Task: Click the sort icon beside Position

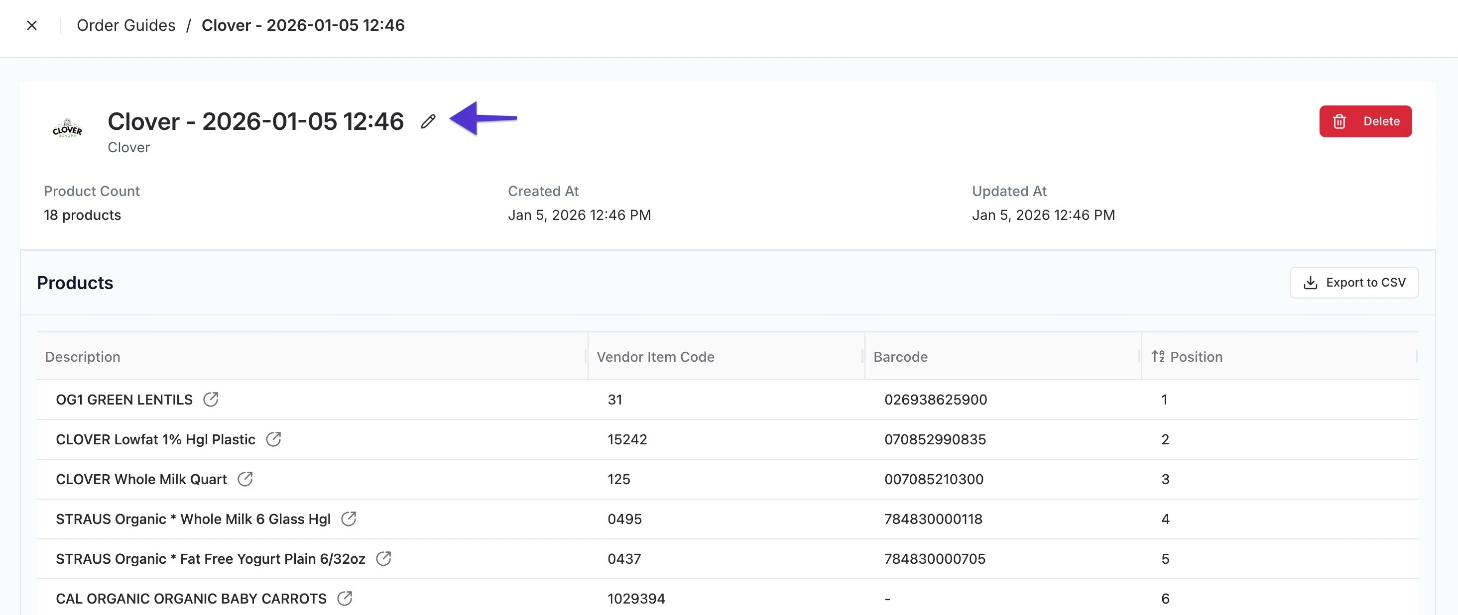Action: (1157, 356)
